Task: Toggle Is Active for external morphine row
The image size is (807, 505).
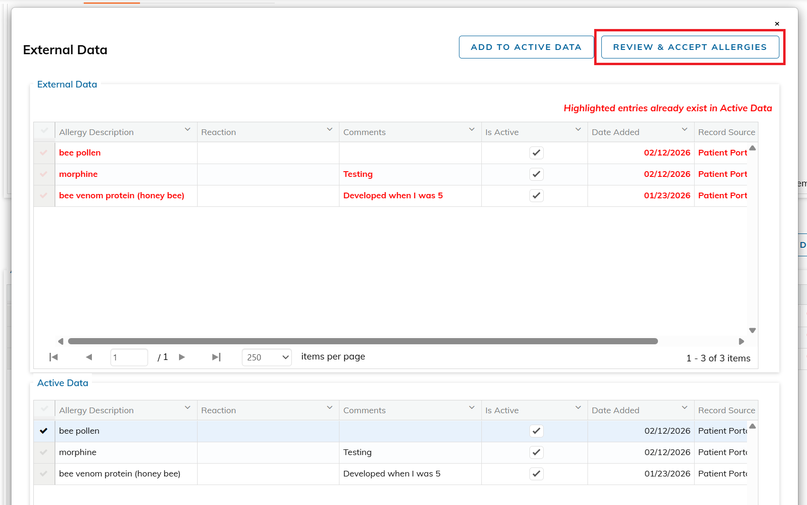Action: pos(536,174)
